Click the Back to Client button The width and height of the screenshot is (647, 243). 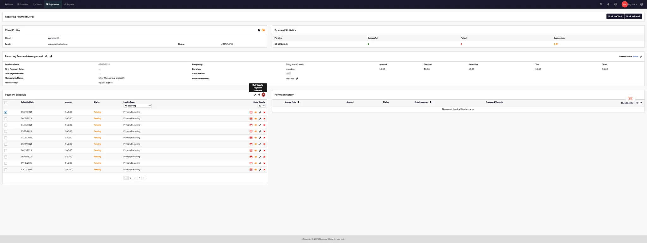tap(615, 16)
